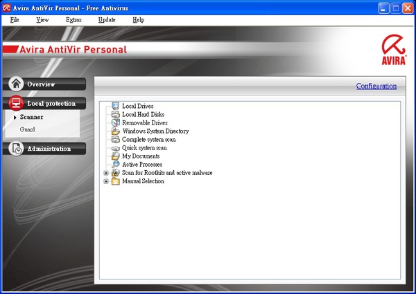Viewport: 416px width, 294px height.
Task: Open the Update menu
Action: tap(107, 20)
